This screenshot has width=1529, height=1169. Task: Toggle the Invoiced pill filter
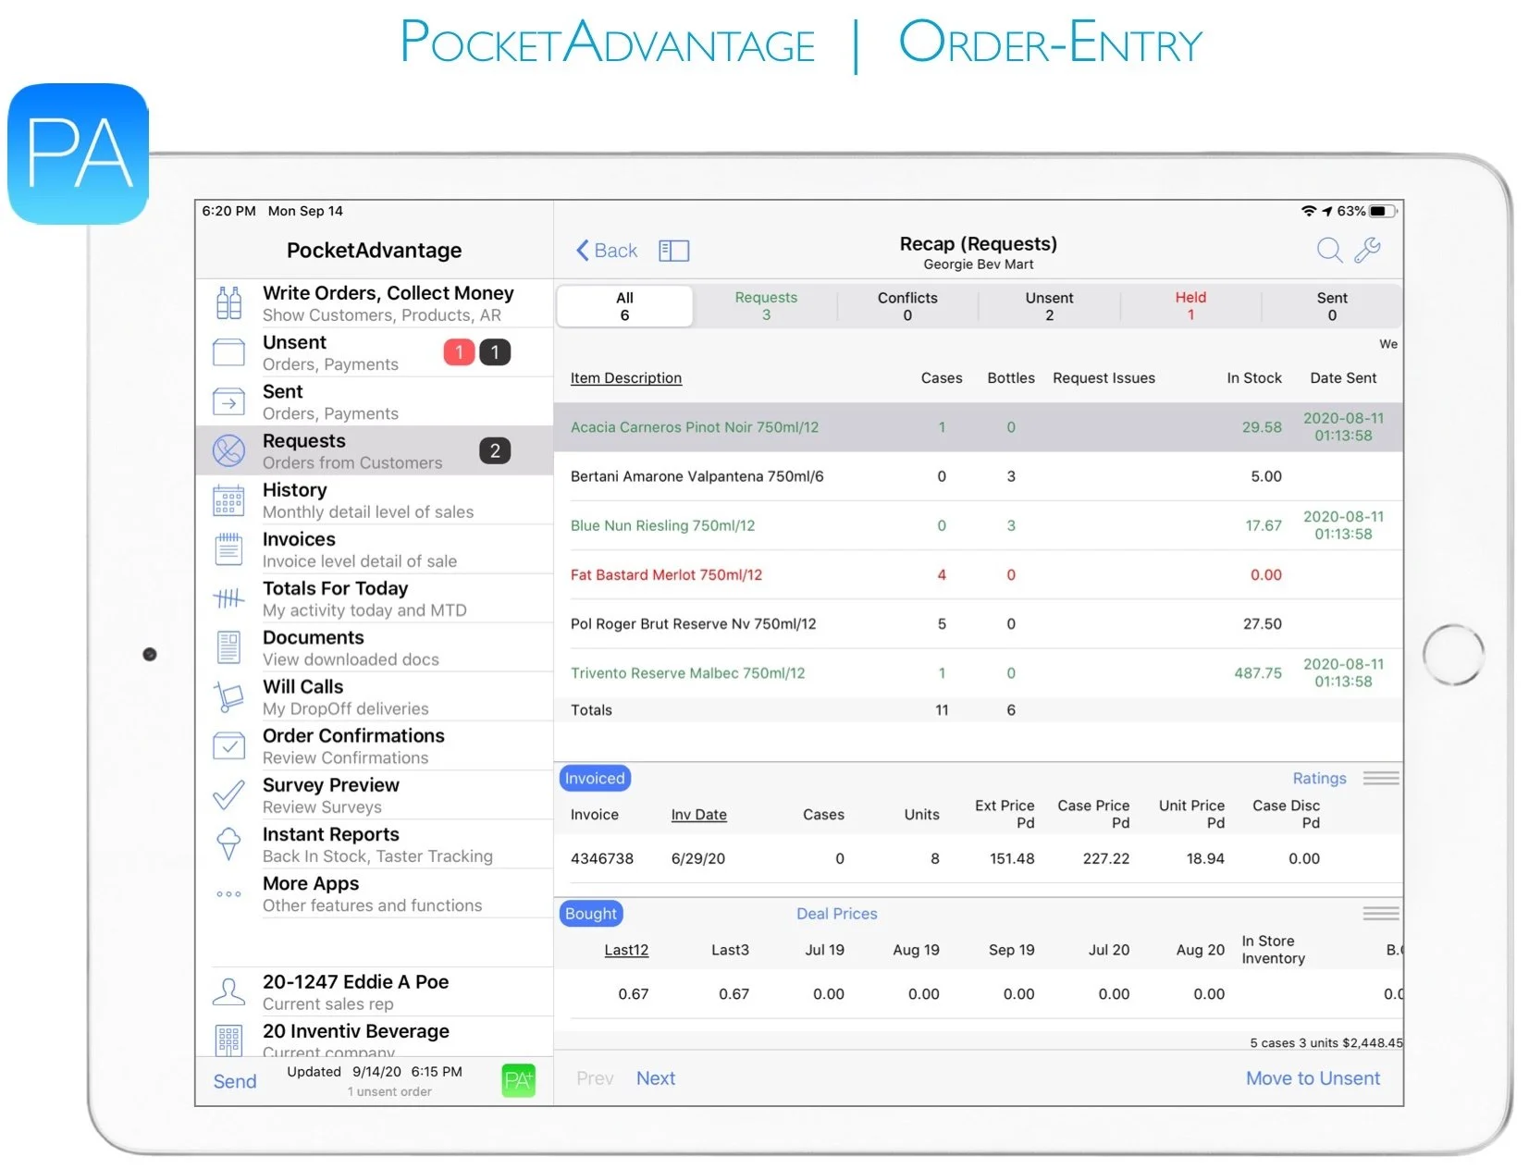coord(594,778)
